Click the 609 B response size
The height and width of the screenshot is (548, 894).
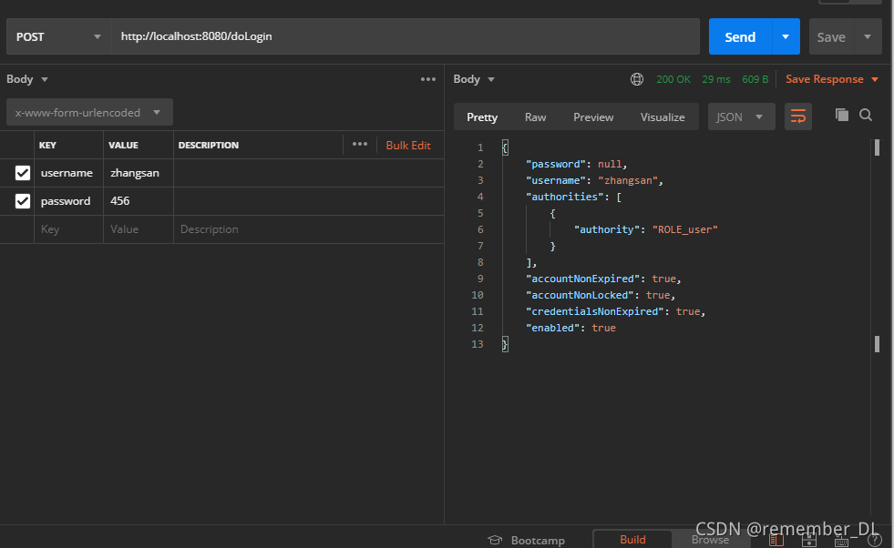[x=755, y=79]
